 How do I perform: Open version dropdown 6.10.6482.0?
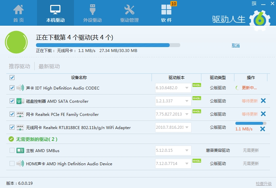[187, 88]
